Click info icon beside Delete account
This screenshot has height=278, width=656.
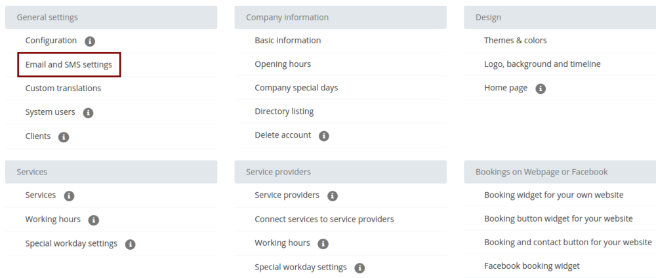pyautogui.click(x=324, y=136)
